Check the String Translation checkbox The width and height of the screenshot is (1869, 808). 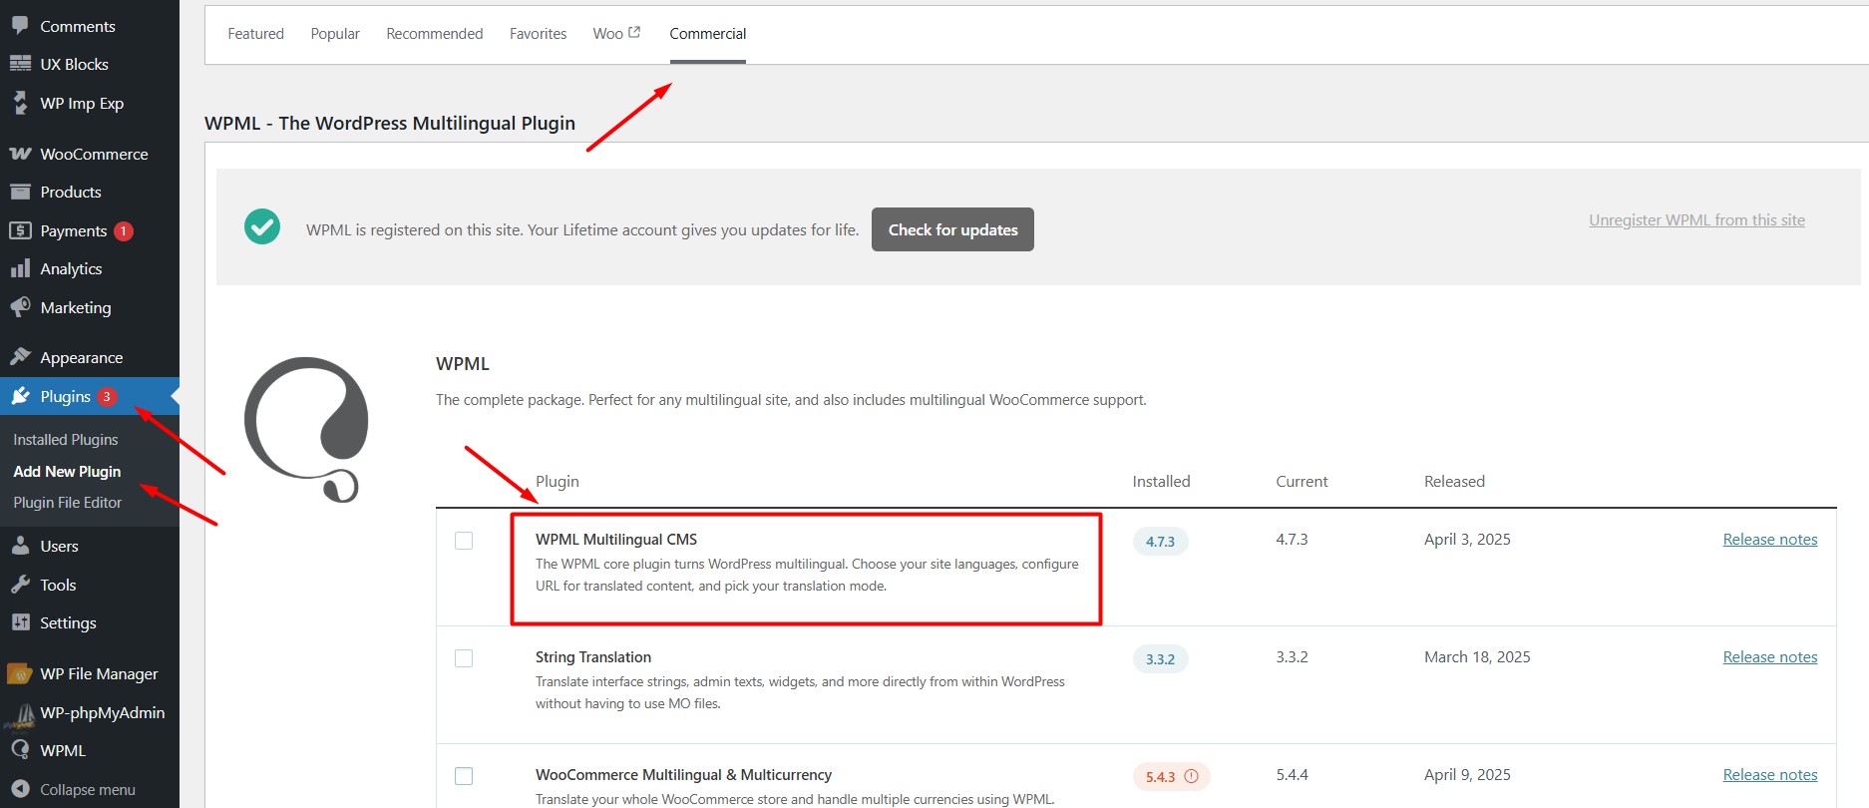point(464,658)
